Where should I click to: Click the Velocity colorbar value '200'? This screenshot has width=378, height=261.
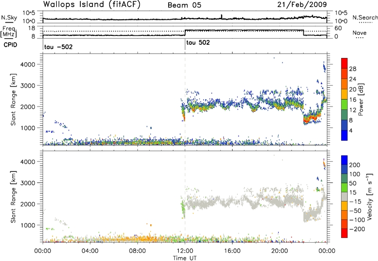tap(355, 165)
